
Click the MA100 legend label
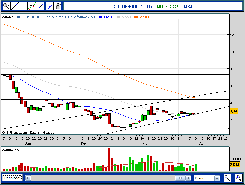click(145, 17)
